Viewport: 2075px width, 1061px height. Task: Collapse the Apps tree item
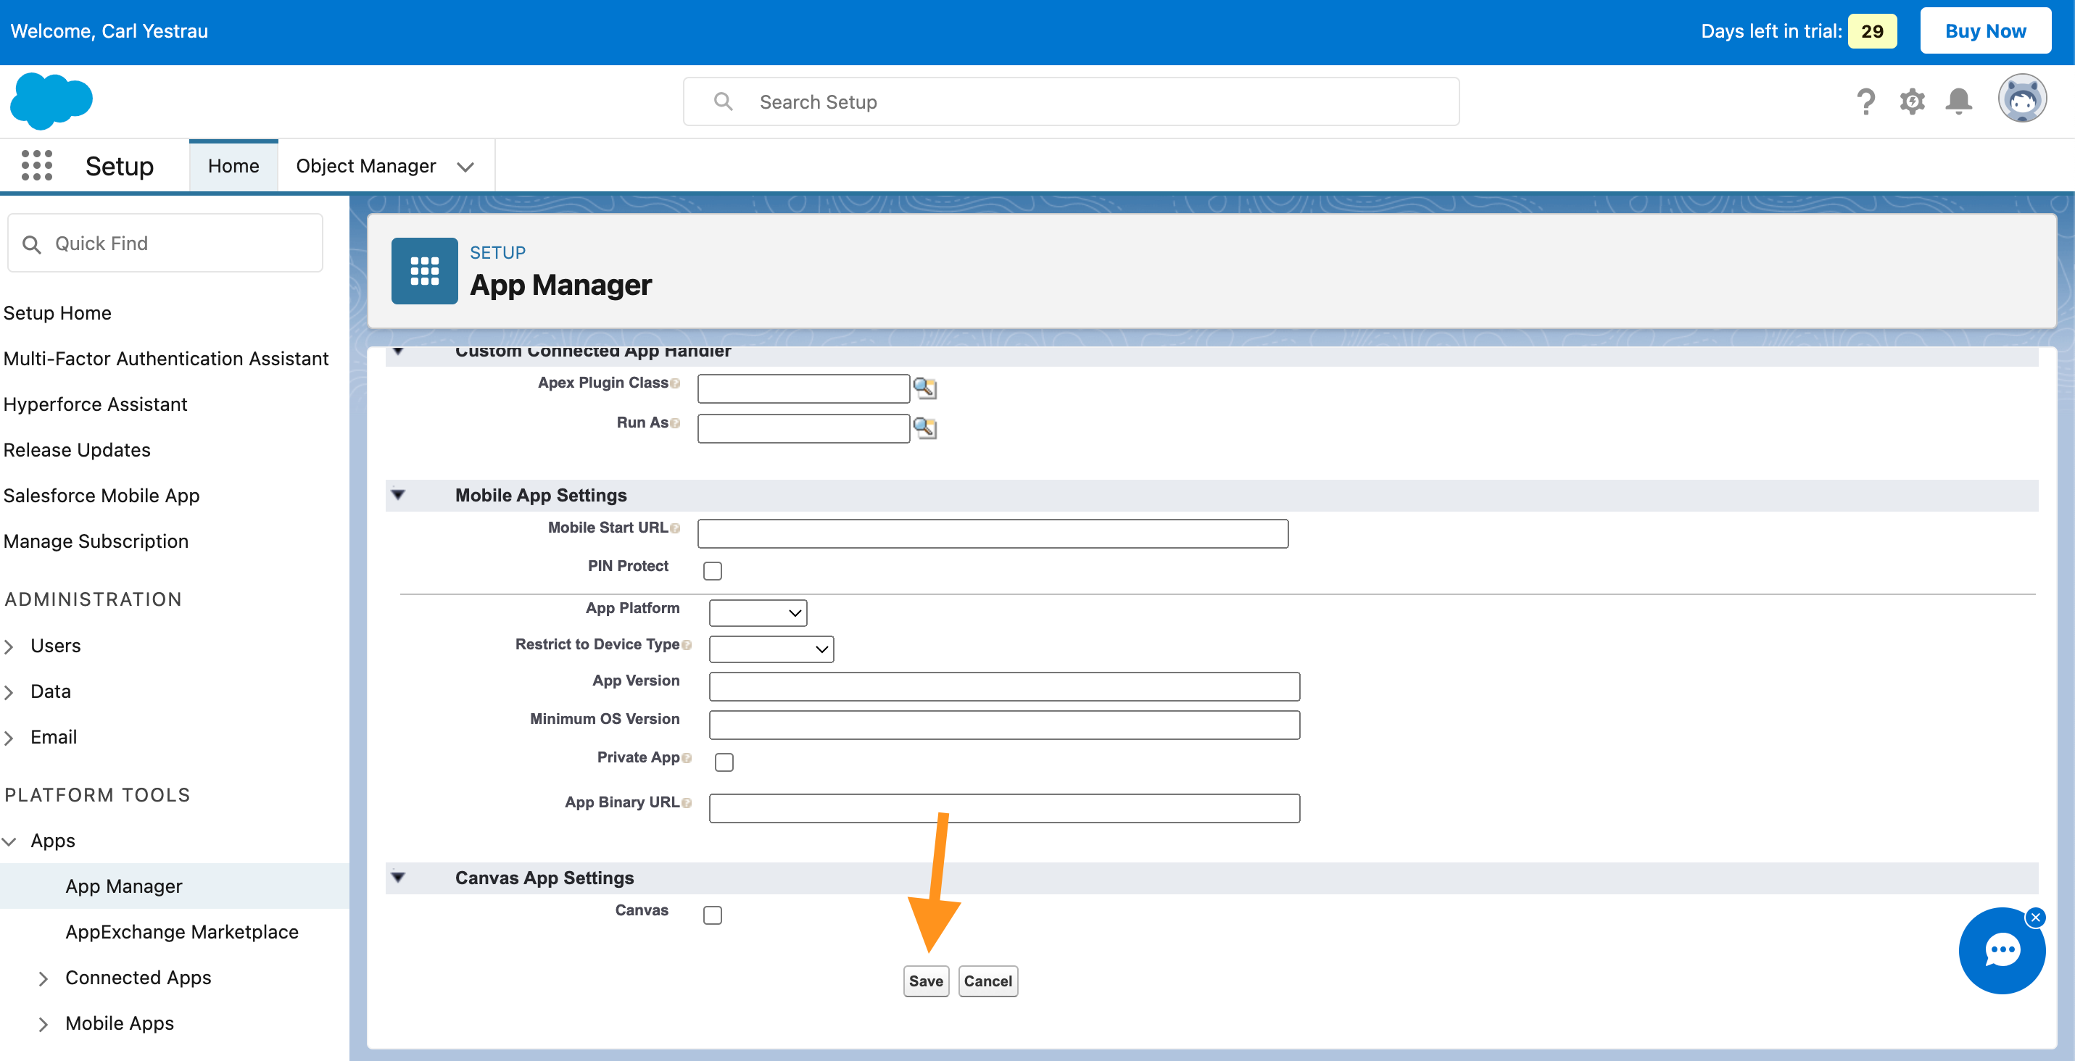pos(9,841)
